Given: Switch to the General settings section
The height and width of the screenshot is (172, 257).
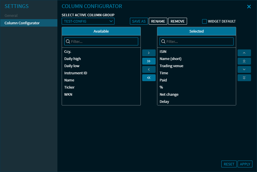Looking at the screenshot, I should pyautogui.click(x=11, y=15).
